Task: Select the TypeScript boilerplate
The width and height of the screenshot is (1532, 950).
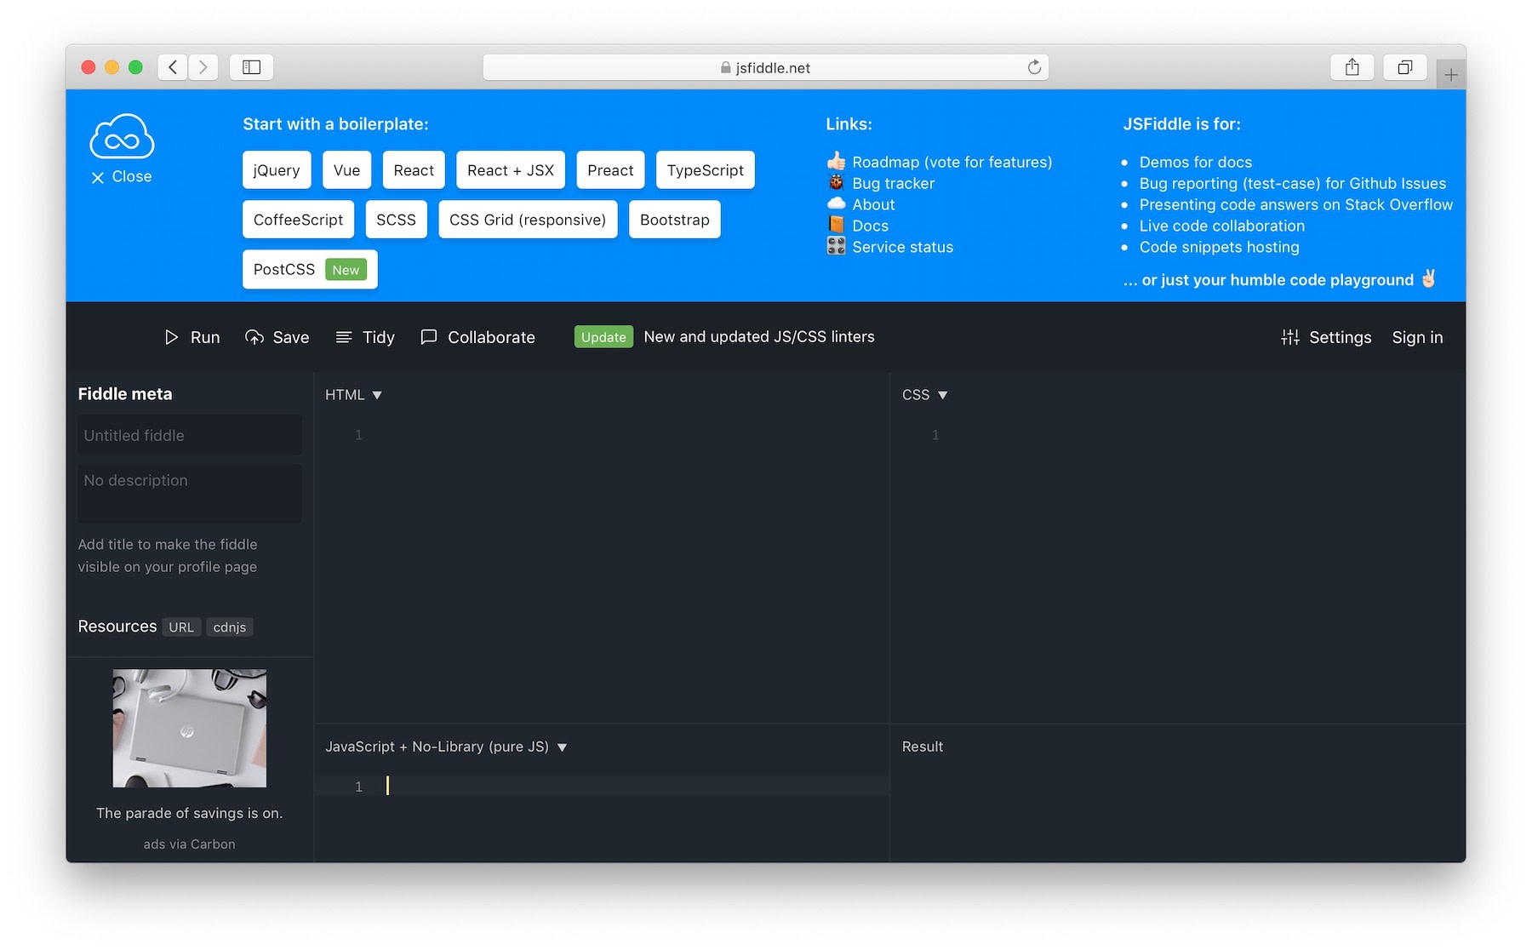Action: (705, 169)
